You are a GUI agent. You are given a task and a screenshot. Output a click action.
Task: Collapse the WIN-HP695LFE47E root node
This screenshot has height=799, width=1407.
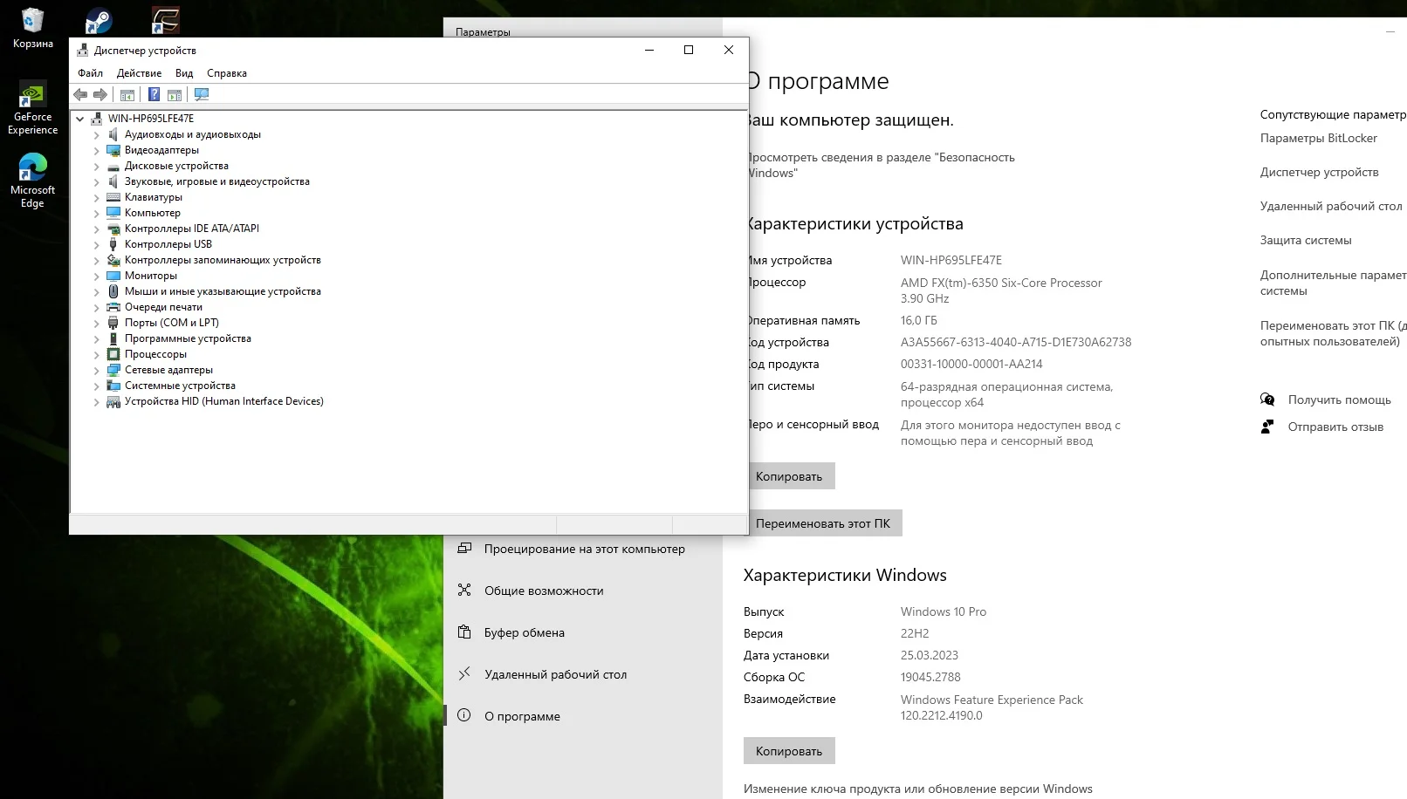click(x=80, y=119)
